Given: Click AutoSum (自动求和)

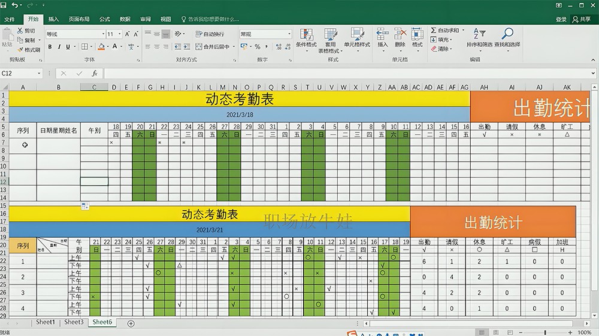Looking at the screenshot, I should [444, 30].
